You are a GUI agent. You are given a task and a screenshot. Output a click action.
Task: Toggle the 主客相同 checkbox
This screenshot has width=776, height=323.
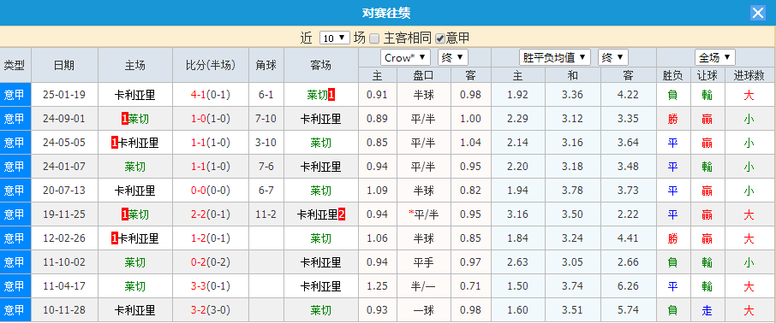tap(374, 38)
